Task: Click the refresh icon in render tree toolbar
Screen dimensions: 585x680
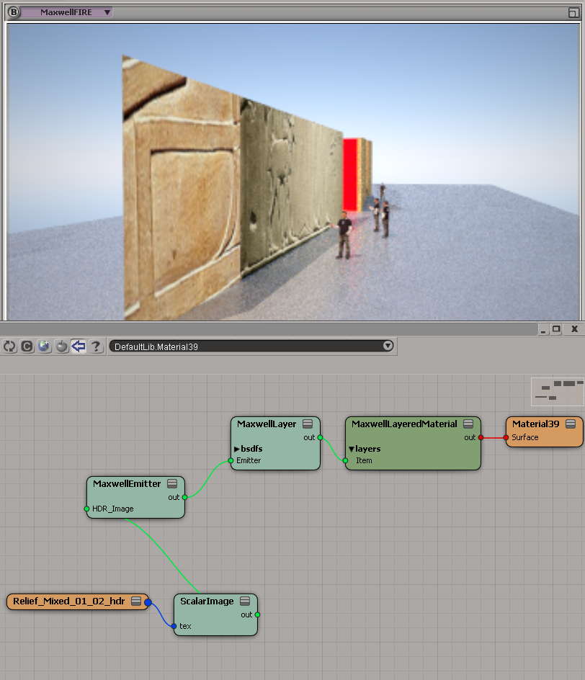Action: [x=9, y=346]
